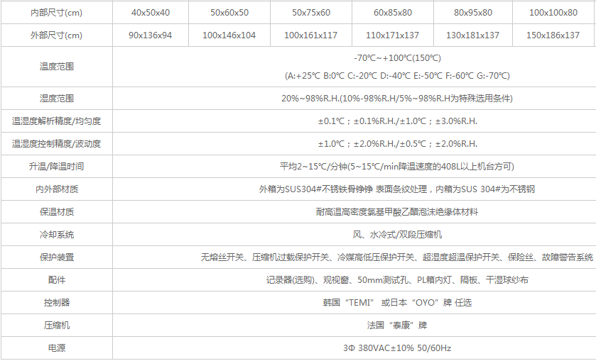Click the '40x50x40' inner size cell
Viewport: 596px width, 361px height.
coord(151,13)
